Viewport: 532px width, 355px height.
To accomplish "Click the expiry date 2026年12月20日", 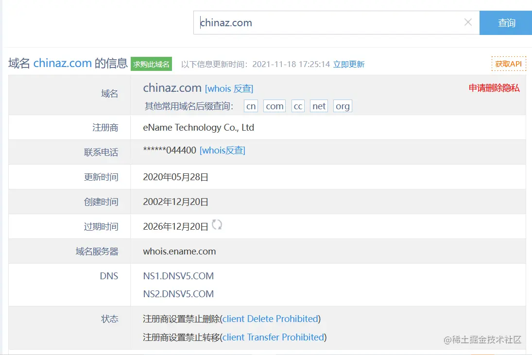I will coord(175,226).
